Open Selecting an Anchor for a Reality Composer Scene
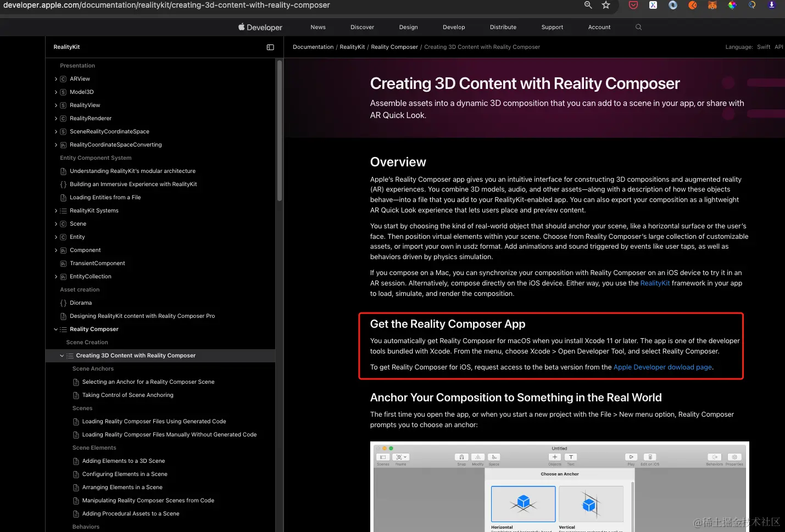This screenshot has width=785, height=532. click(148, 382)
